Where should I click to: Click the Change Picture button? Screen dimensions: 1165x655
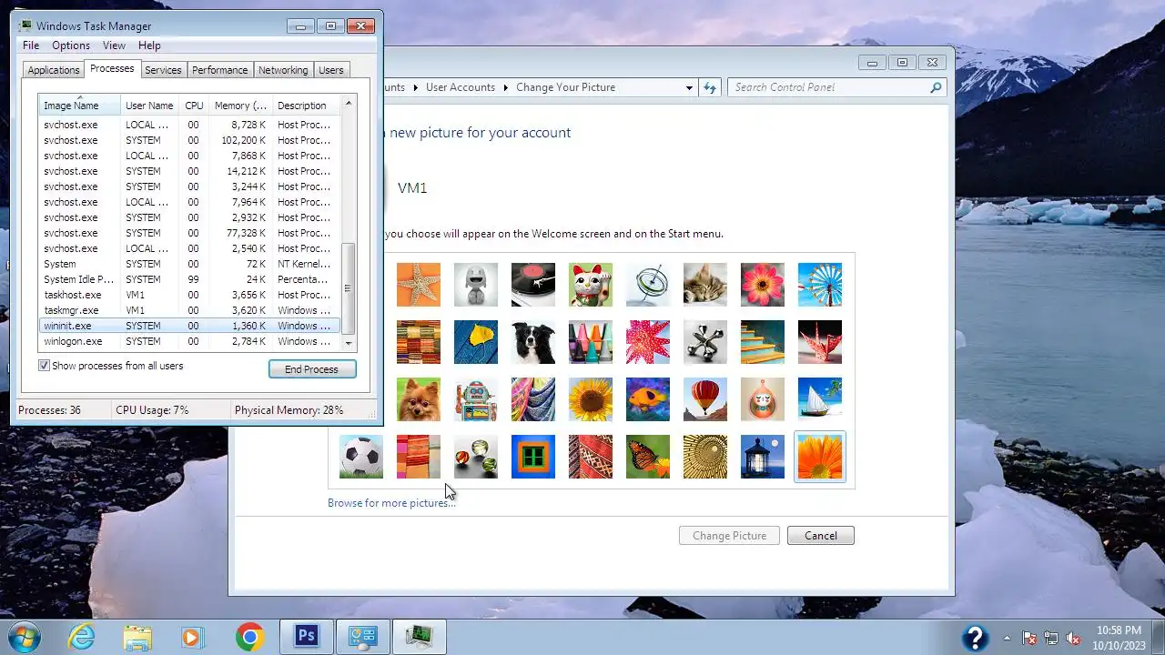pos(730,536)
